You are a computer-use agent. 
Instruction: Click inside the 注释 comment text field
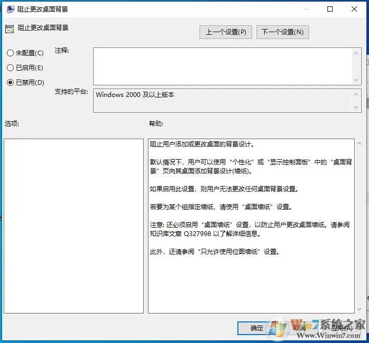pos(223,66)
